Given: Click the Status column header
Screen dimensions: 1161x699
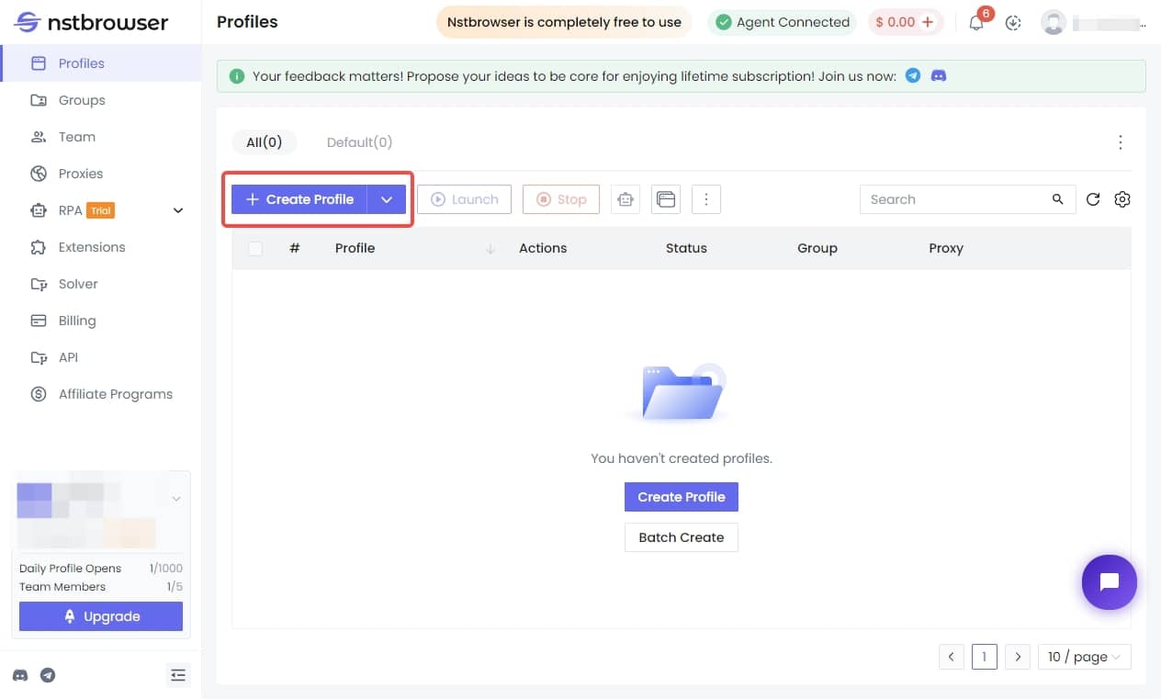Looking at the screenshot, I should 686,248.
